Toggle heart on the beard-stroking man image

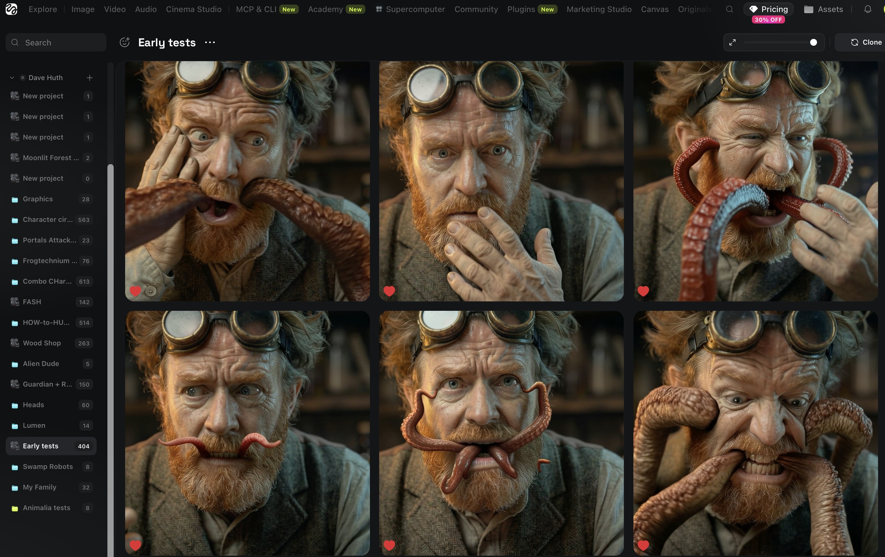pyautogui.click(x=389, y=291)
